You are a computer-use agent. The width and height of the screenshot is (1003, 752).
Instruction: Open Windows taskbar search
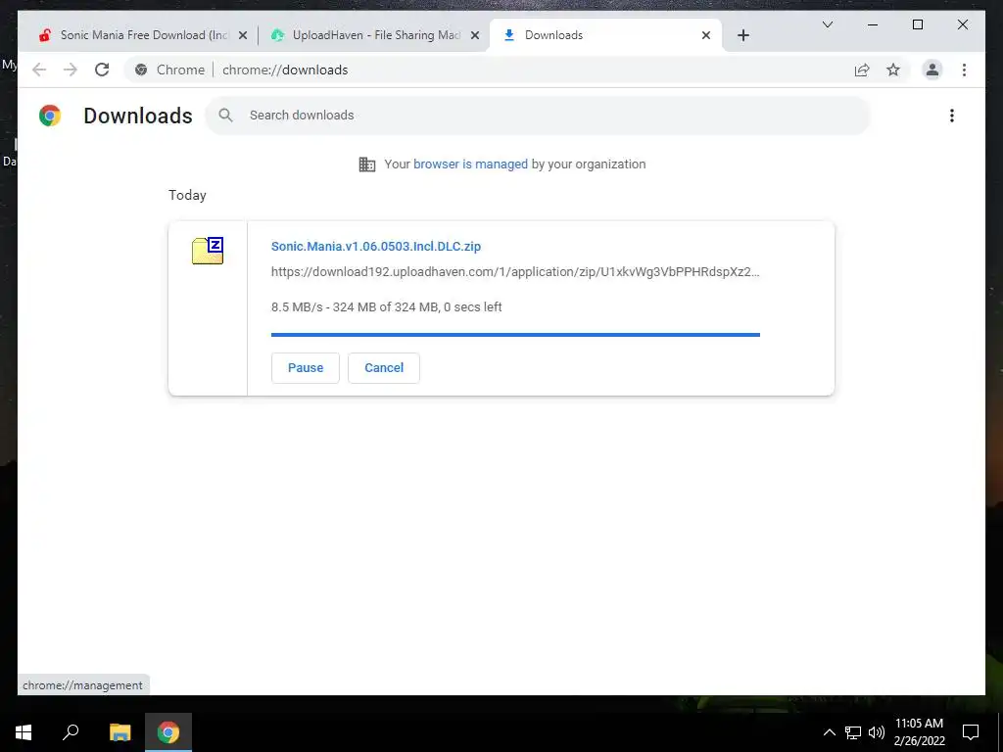71,732
